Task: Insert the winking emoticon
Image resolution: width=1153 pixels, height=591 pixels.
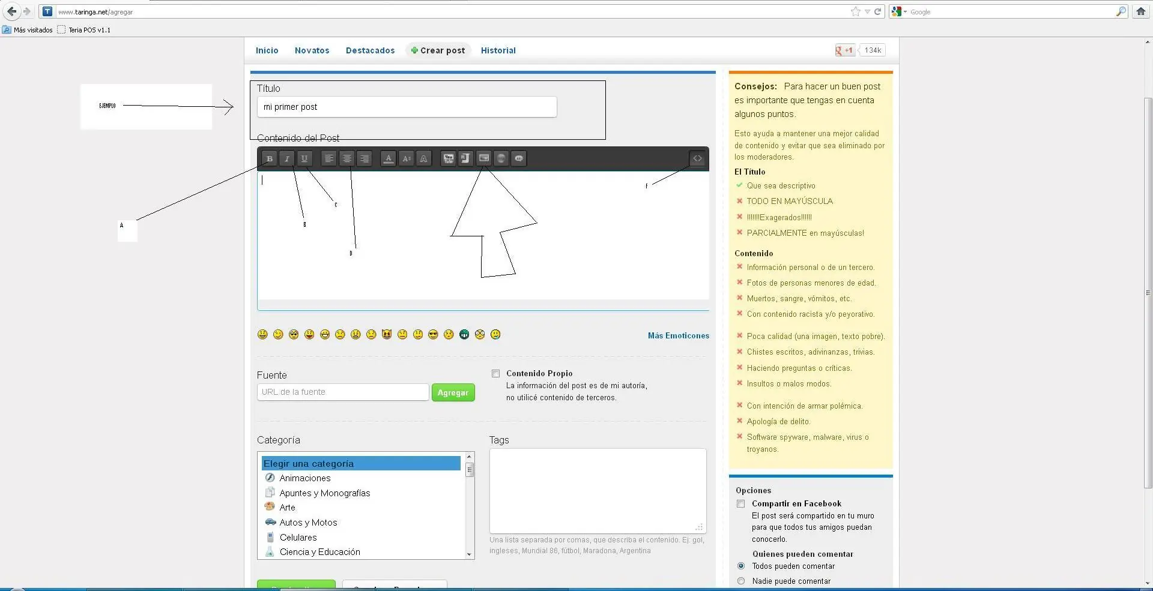Action: [278, 335]
